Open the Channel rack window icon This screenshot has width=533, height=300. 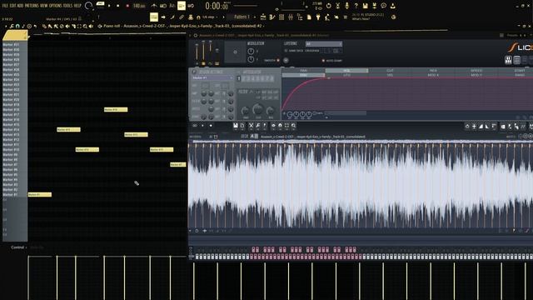[x=281, y=17]
